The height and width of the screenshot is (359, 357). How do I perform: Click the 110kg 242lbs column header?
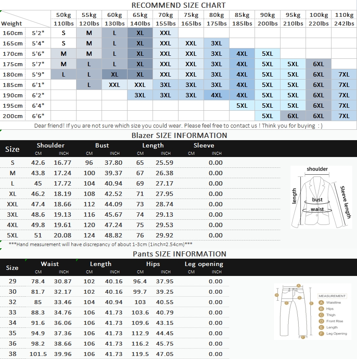point(344,19)
